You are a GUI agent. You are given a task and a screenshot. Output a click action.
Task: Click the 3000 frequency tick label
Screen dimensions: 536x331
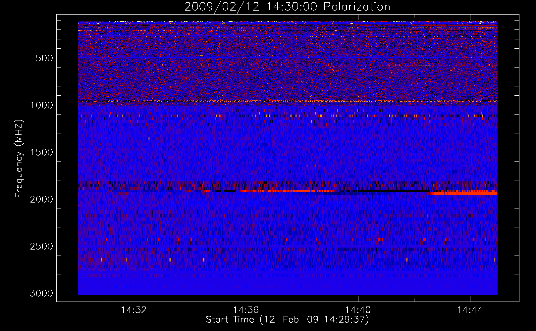tap(41, 293)
